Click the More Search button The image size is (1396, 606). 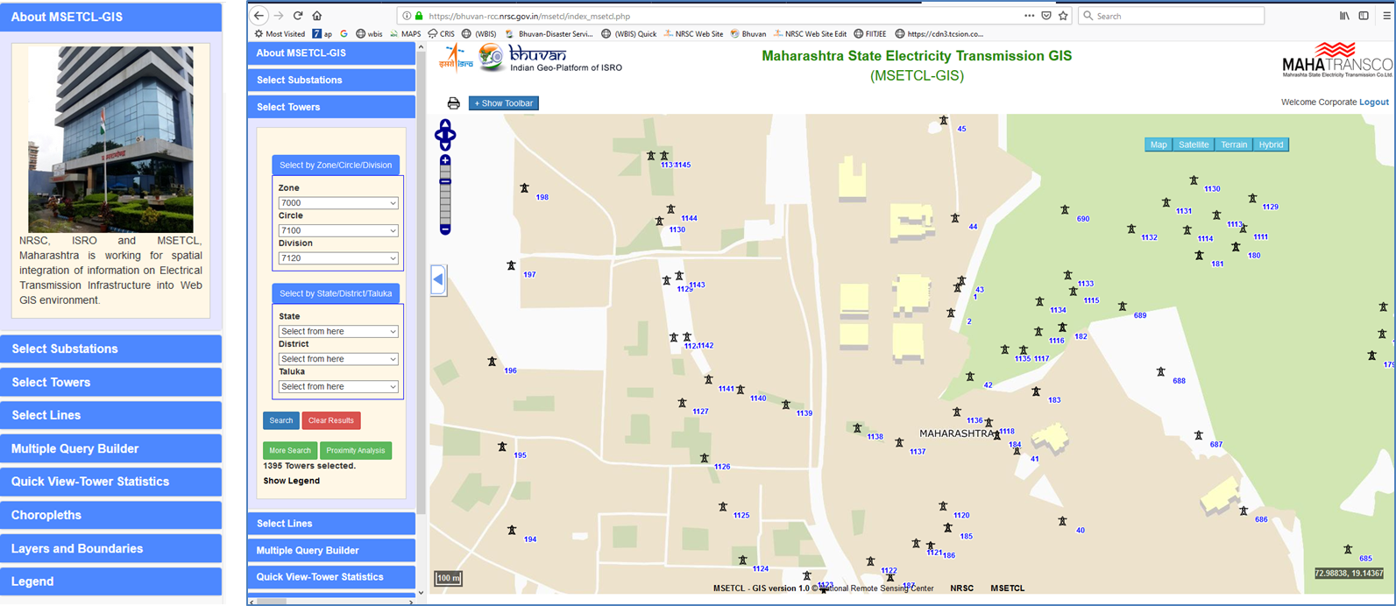click(x=290, y=450)
